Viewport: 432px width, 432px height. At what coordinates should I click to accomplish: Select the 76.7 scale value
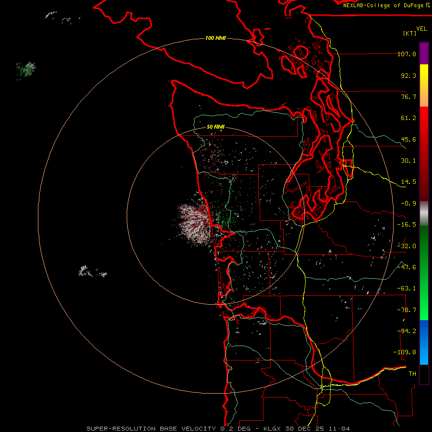tap(408, 96)
